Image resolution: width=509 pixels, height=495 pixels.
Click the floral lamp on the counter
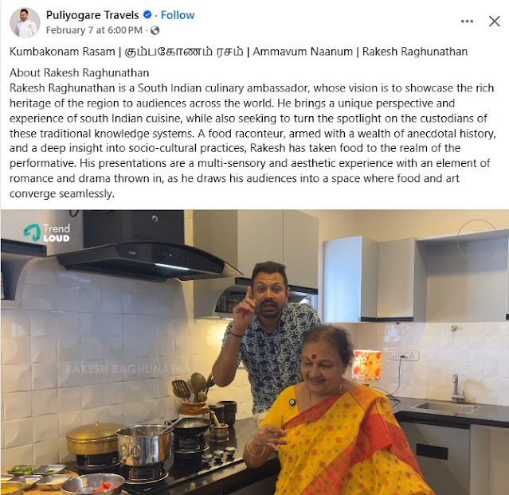(x=367, y=365)
